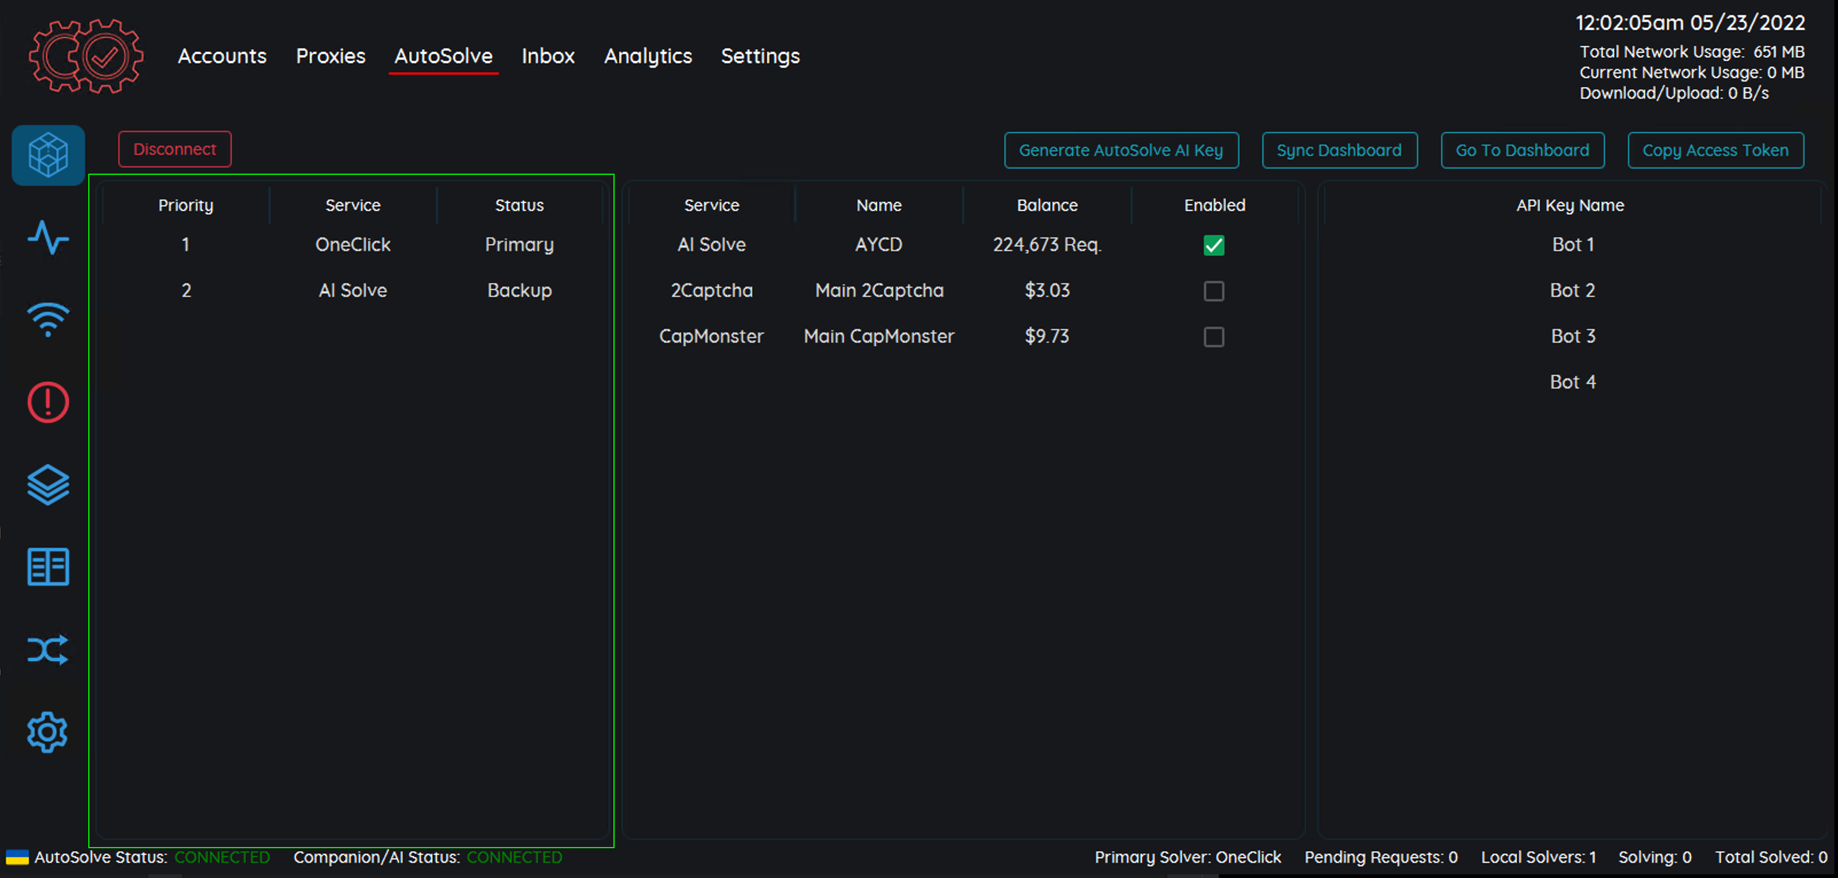This screenshot has width=1838, height=878.
Task: Click Total Network Usage text
Action: [1692, 52]
